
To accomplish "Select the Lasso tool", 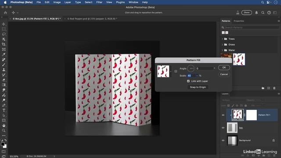I will (x=4, y=34).
